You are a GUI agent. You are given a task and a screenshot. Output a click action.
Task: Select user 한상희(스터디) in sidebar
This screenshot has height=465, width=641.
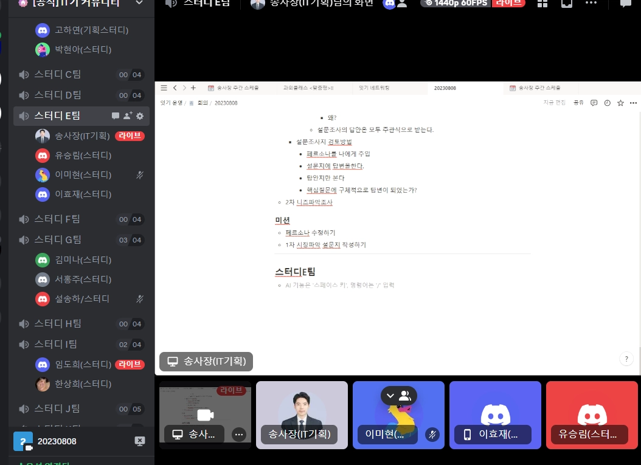pos(90,384)
